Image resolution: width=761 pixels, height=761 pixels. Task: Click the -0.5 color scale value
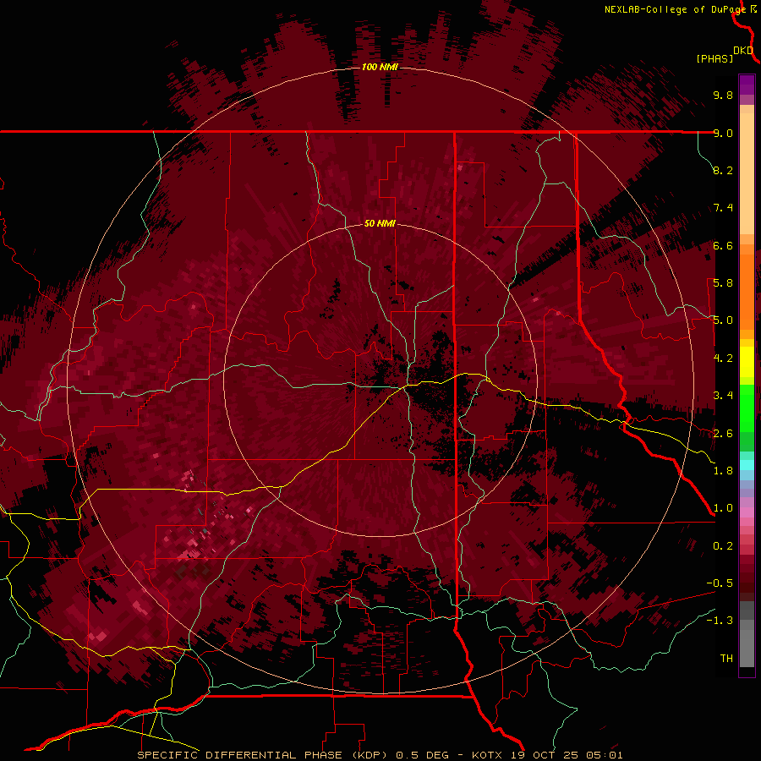(x=720, y=583)
